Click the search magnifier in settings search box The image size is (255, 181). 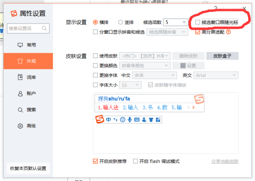click(44, 29)
